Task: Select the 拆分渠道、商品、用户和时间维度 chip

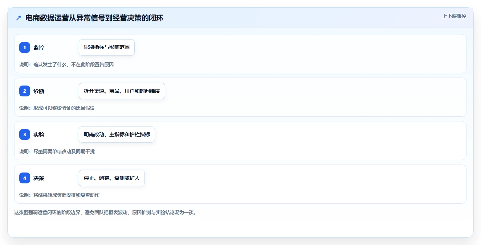Action: (122, 91)
